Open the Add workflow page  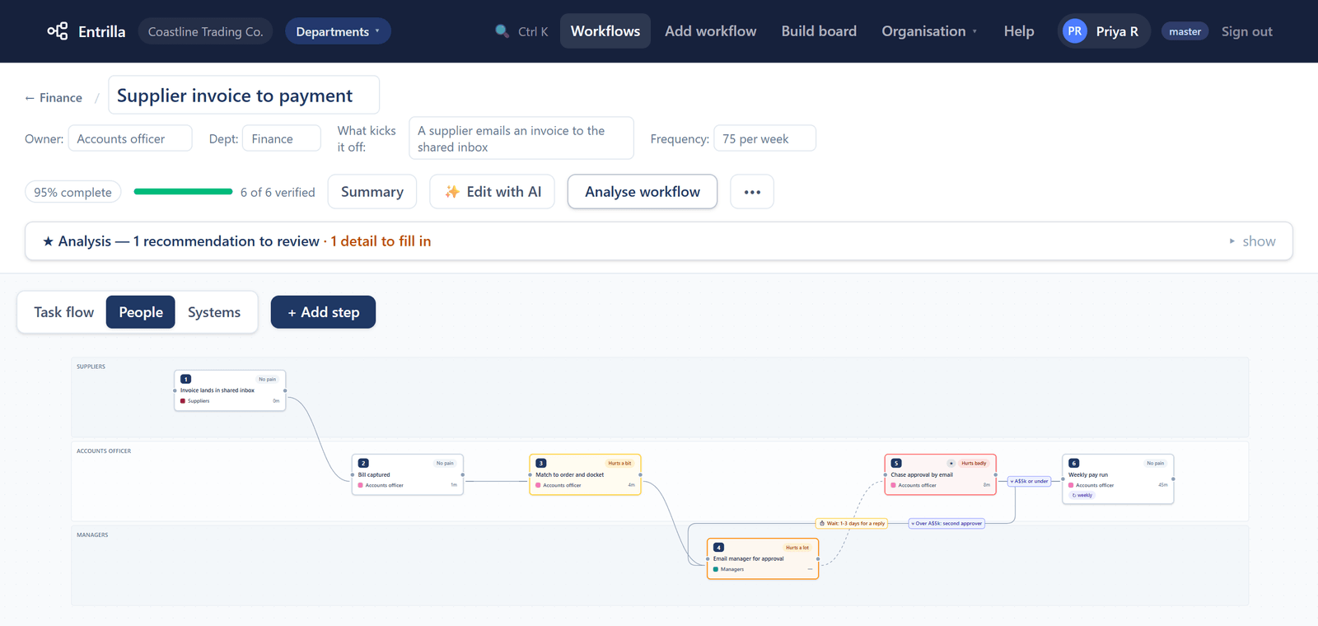(x=711, y=31)
